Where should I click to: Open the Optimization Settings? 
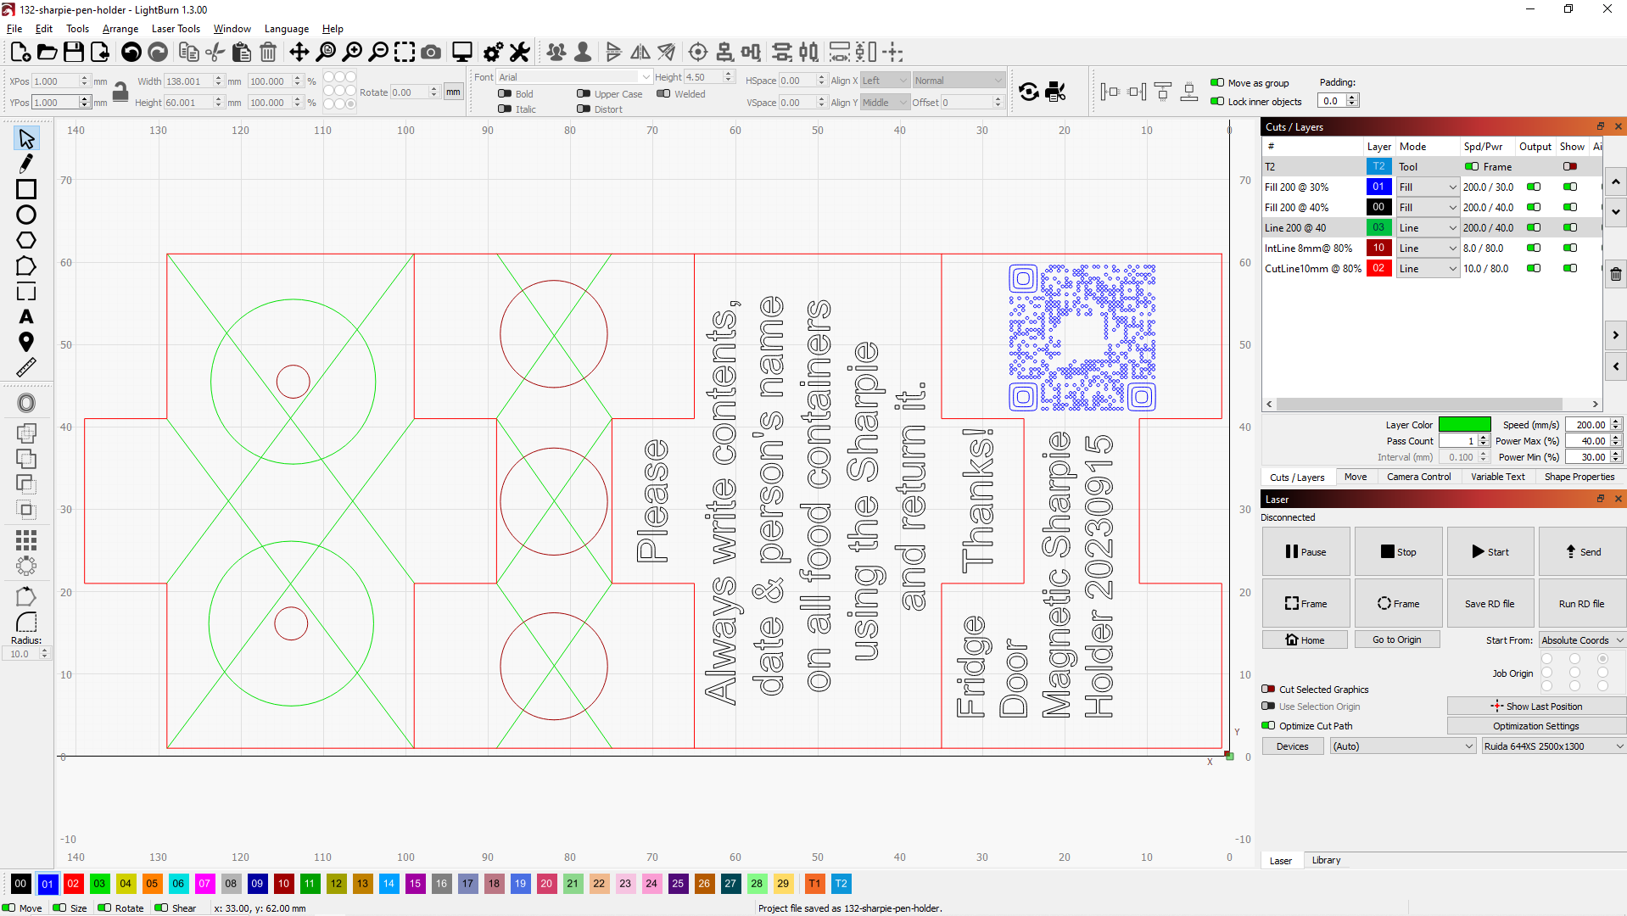tap(1535, 725)
